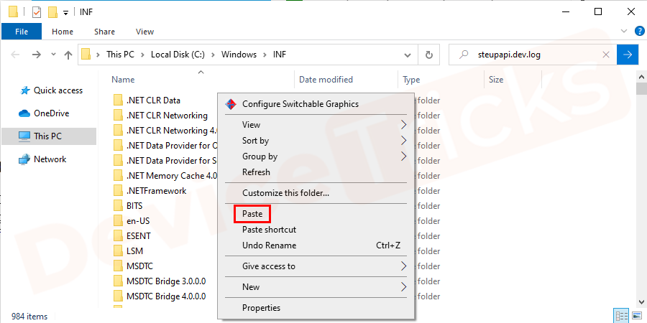Click the Properties quick access toolbar icon
Viewport: 647px width, 323px height.
click(x=37, y=12)
